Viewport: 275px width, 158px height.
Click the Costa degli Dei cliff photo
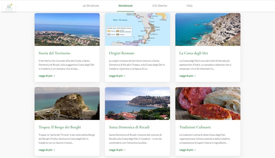point(208,29)
